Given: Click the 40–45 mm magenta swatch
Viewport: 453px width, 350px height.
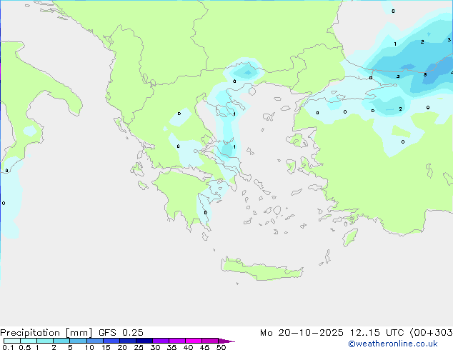Looking at the screenshot, I should (194, 341).
